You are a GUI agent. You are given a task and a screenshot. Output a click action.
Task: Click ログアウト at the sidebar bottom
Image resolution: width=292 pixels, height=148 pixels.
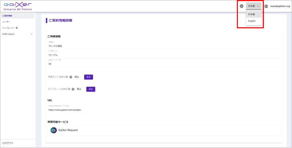pos(8,143)
